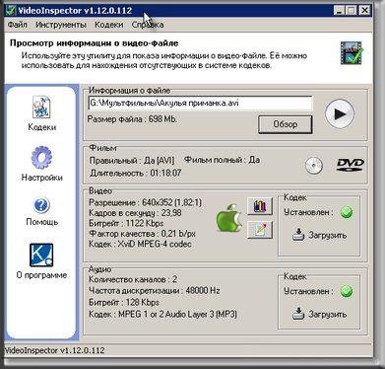
Task: Click the film-strip logo in the header
Action: (x=352, y=53)
